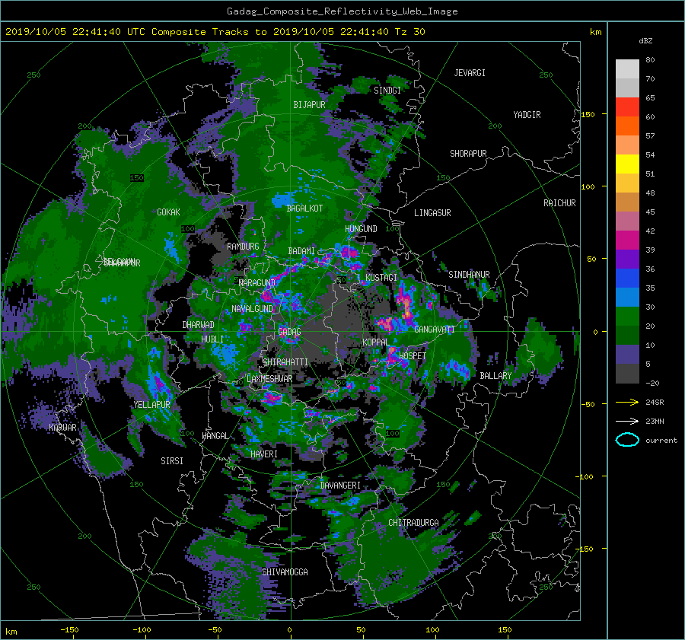
Task: Pick the bright green swatch between 30 and 20 dBZ
Action: click(x=627, y=317)
